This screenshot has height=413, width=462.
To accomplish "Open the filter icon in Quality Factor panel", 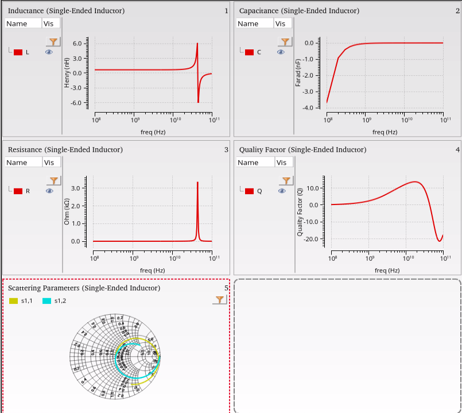I will point(286,180).
